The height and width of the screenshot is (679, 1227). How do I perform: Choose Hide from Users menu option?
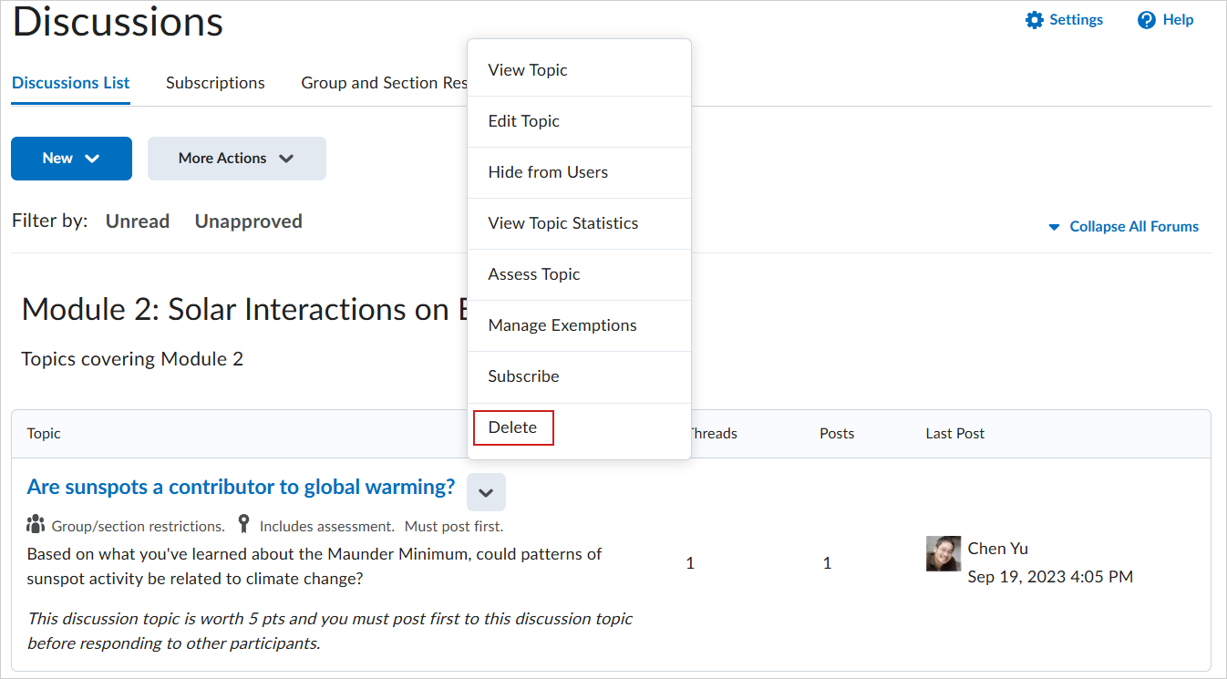[548, 172]
